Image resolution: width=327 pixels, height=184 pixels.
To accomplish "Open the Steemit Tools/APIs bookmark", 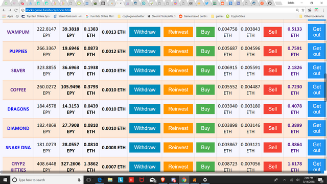I will click(x=161, y=16).
